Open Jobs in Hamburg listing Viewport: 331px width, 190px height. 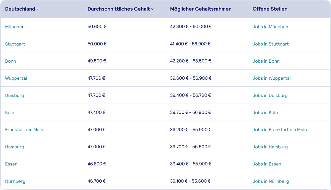[x=270, y=147]
